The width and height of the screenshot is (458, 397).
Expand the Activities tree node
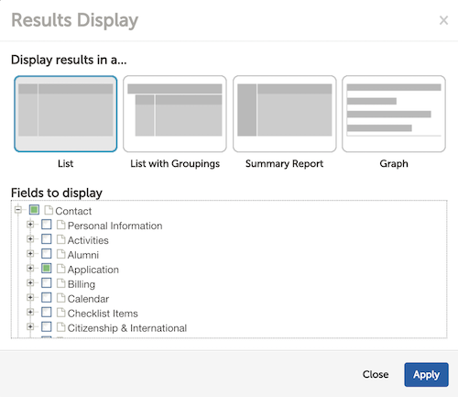pos(30,239)
